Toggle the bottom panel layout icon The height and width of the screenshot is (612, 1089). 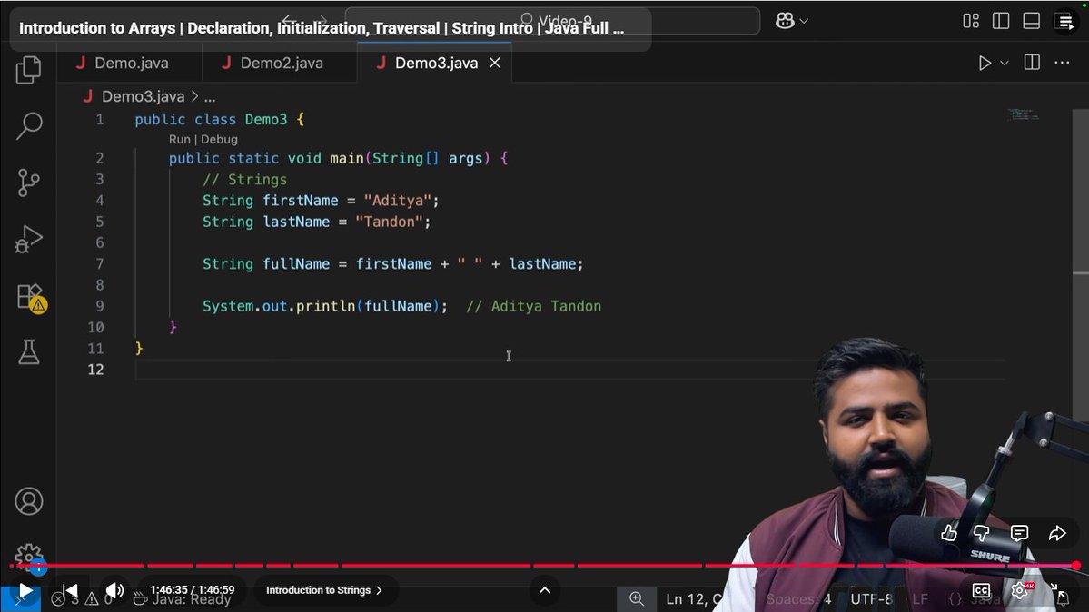coord(1032,21)
